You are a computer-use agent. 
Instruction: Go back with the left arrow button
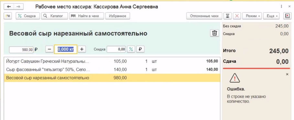coord(9,6)
